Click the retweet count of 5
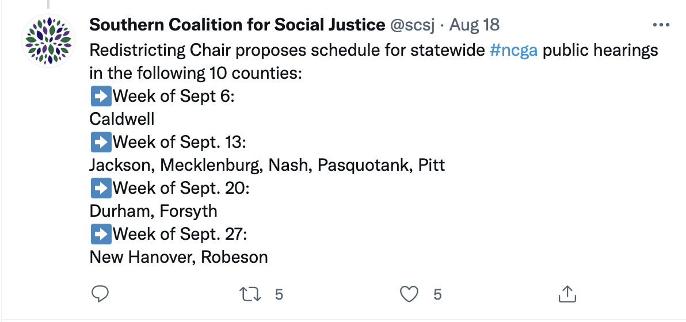 [x=279, y=295]
